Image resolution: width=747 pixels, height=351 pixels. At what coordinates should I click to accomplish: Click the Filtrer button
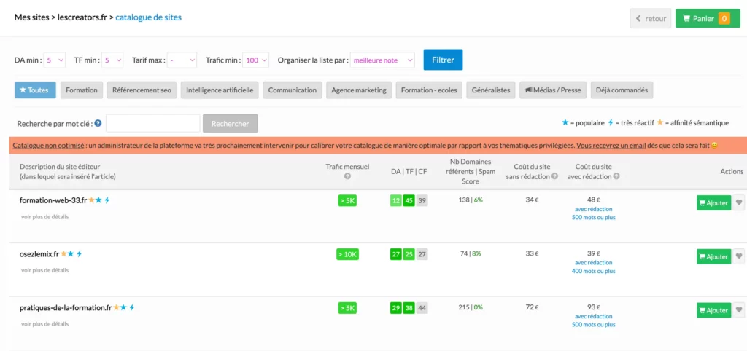pos(443,60)
